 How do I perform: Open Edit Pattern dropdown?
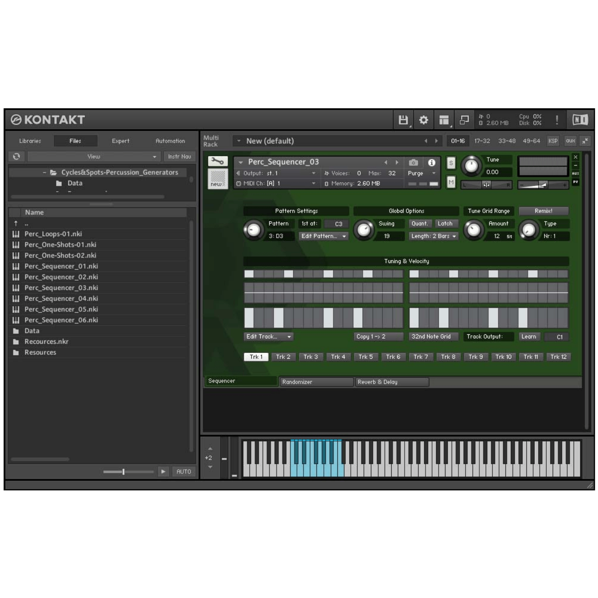click(323, 236)
